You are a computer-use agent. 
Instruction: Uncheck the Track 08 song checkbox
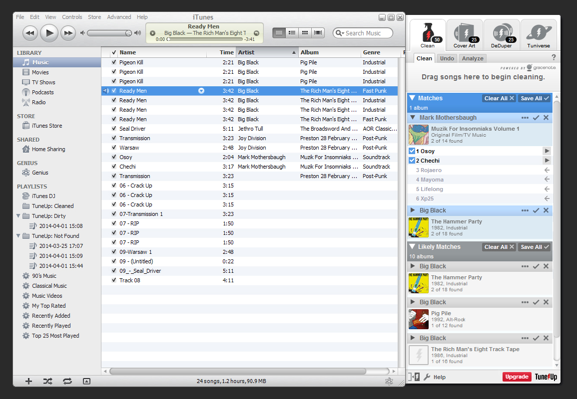pyautogui.click(x=114, y=280)
